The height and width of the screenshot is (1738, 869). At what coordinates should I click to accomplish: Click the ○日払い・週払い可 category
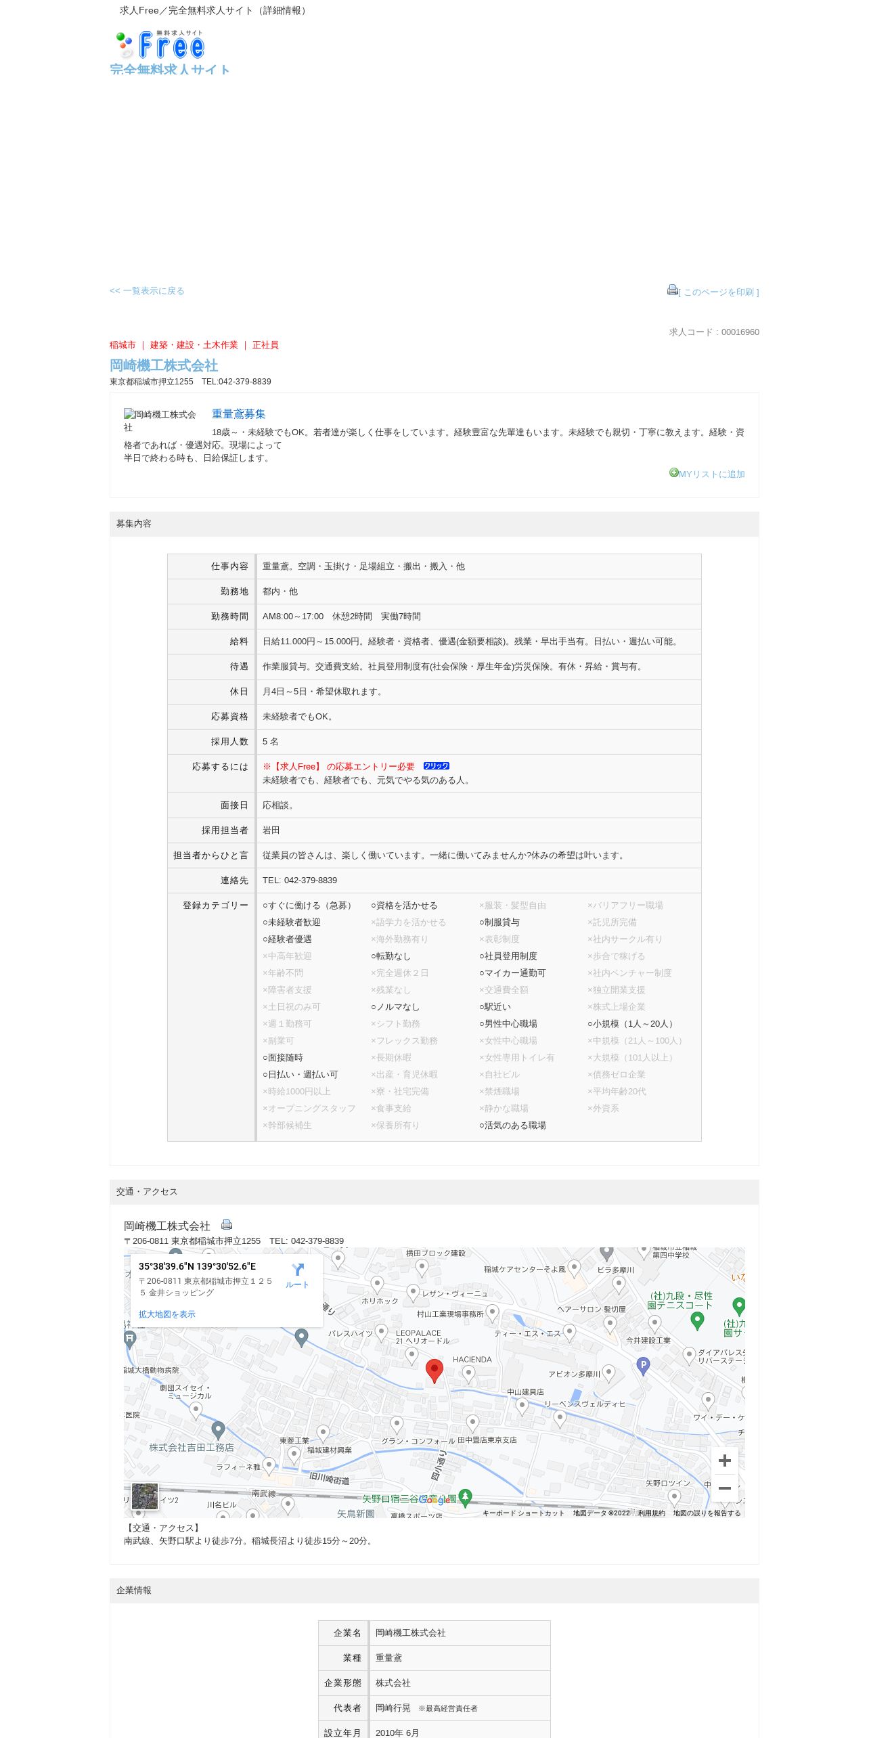300,1075
